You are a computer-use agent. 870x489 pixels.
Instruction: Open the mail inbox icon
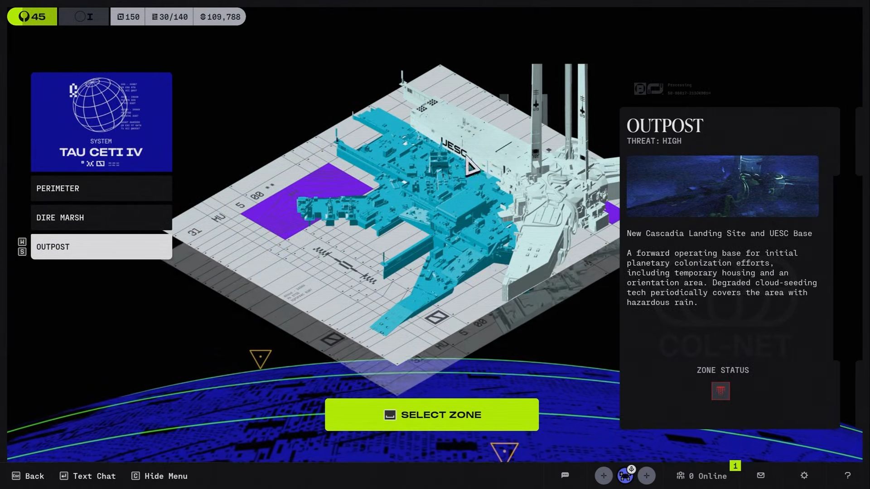[x=761, y=475]
